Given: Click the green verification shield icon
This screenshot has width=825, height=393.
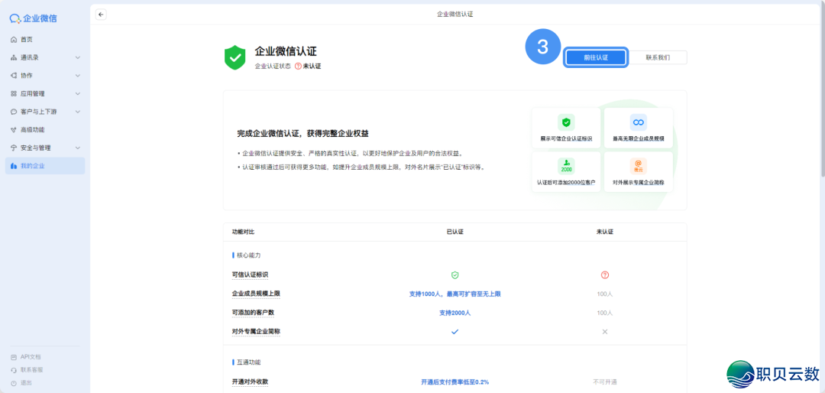Looking at the screenshot, I should coord(235,57).
